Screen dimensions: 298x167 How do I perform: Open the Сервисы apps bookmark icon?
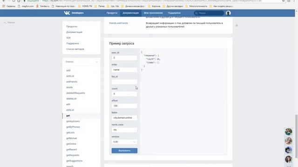[x=4, y=6]
